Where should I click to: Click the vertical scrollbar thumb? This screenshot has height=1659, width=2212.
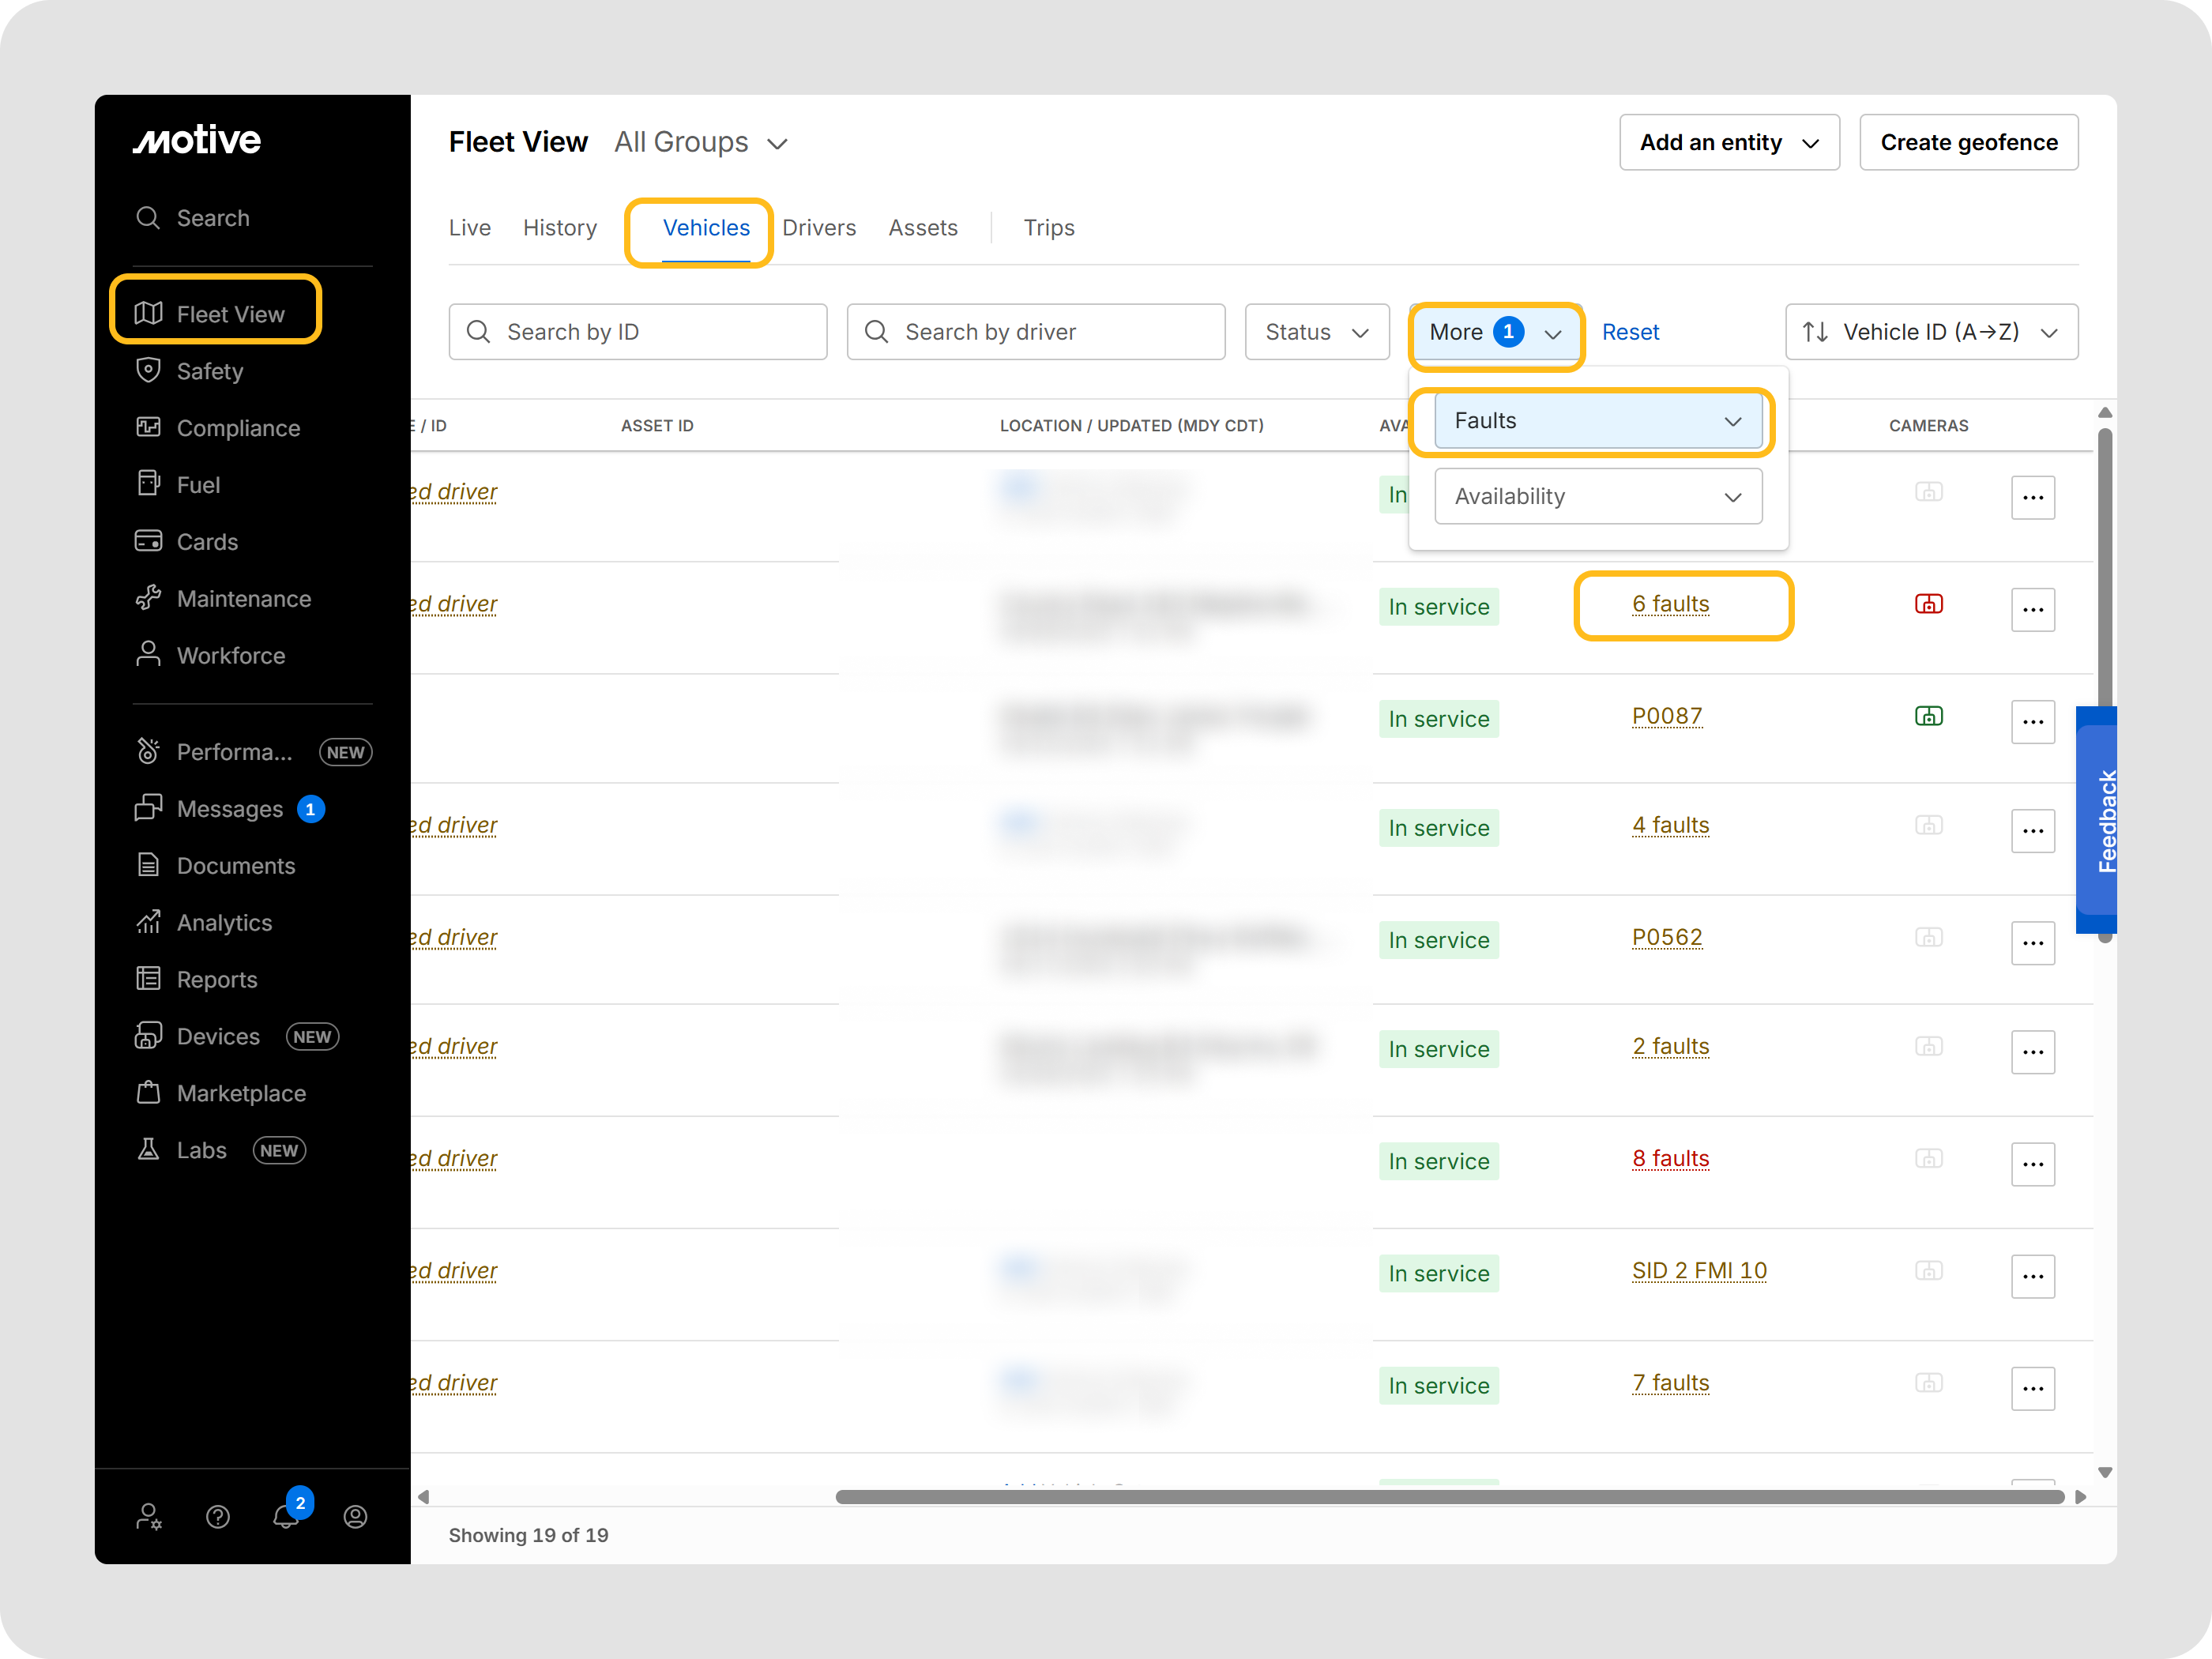[x=2105, y=685]
